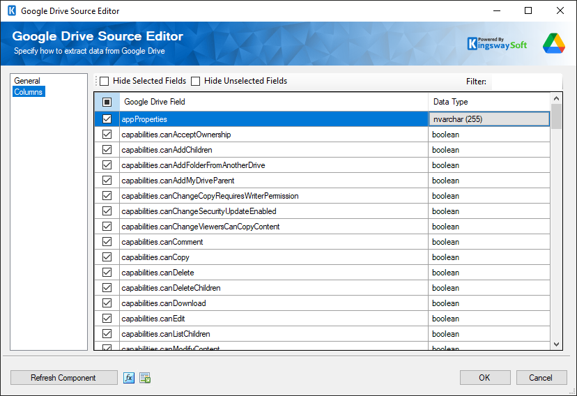Uncheck capabilities.canCopy checkbox

(107, 257)
